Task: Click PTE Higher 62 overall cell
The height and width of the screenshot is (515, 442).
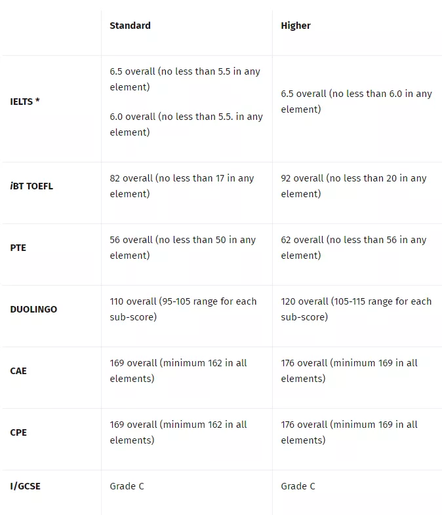Action: (353, 248)
